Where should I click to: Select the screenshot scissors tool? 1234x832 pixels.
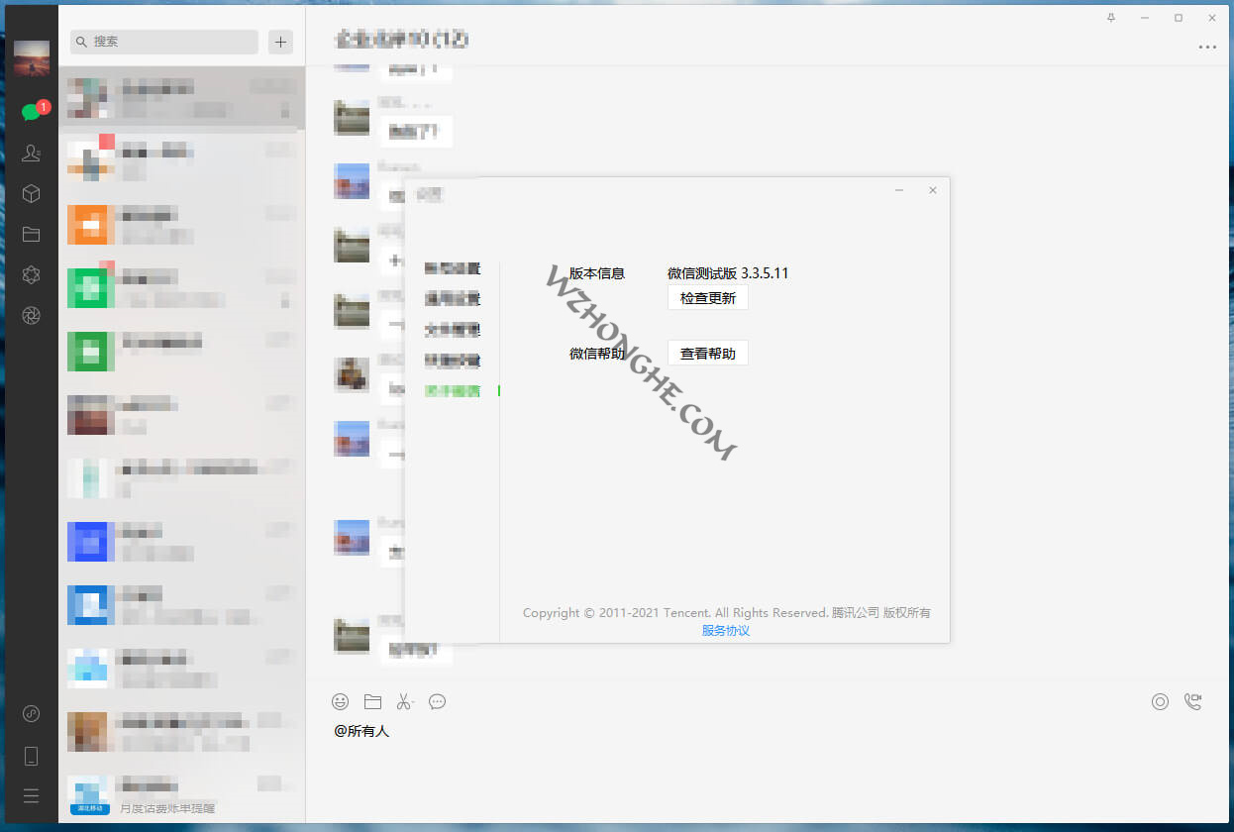tap(405, 701)
